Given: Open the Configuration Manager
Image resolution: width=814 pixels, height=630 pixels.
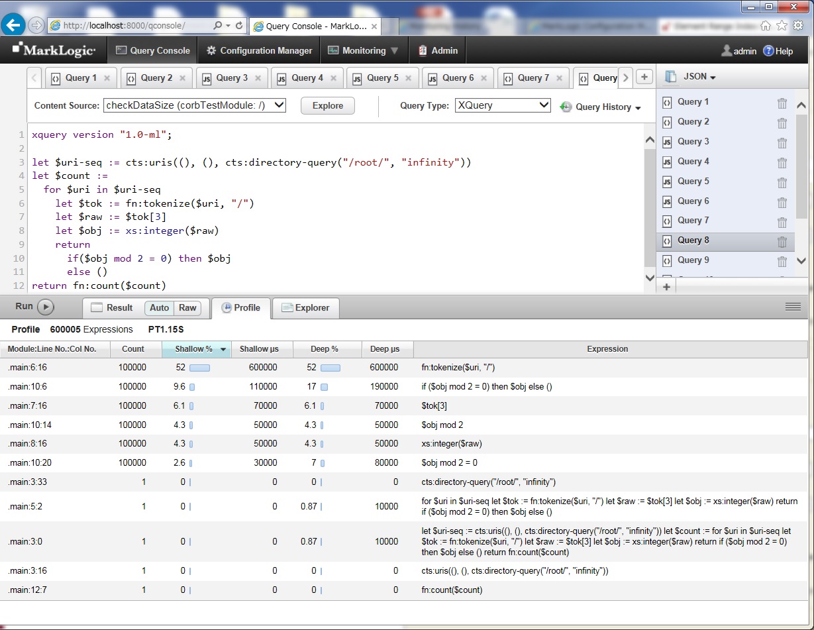Looking at the screenshot, I should [258, 50].
